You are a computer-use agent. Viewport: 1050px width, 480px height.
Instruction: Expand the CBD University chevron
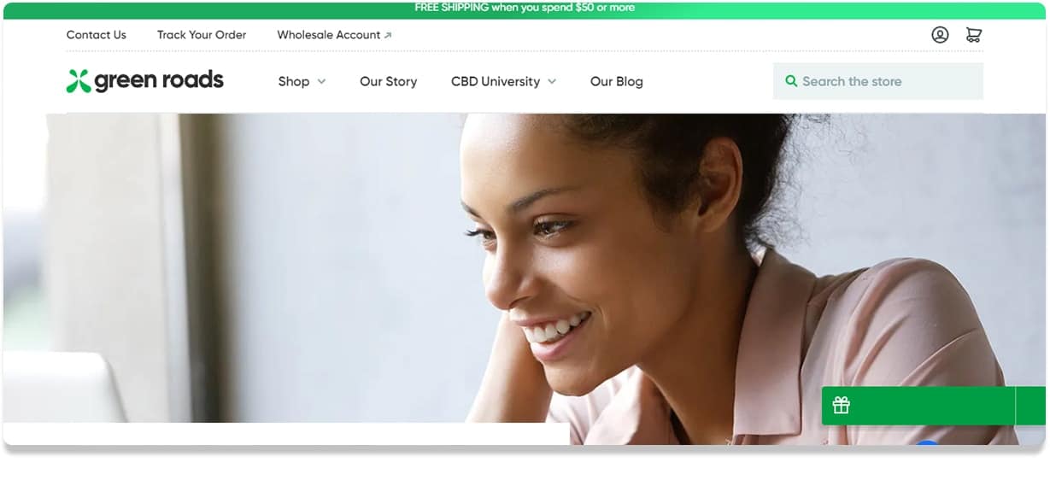point(552,82)
